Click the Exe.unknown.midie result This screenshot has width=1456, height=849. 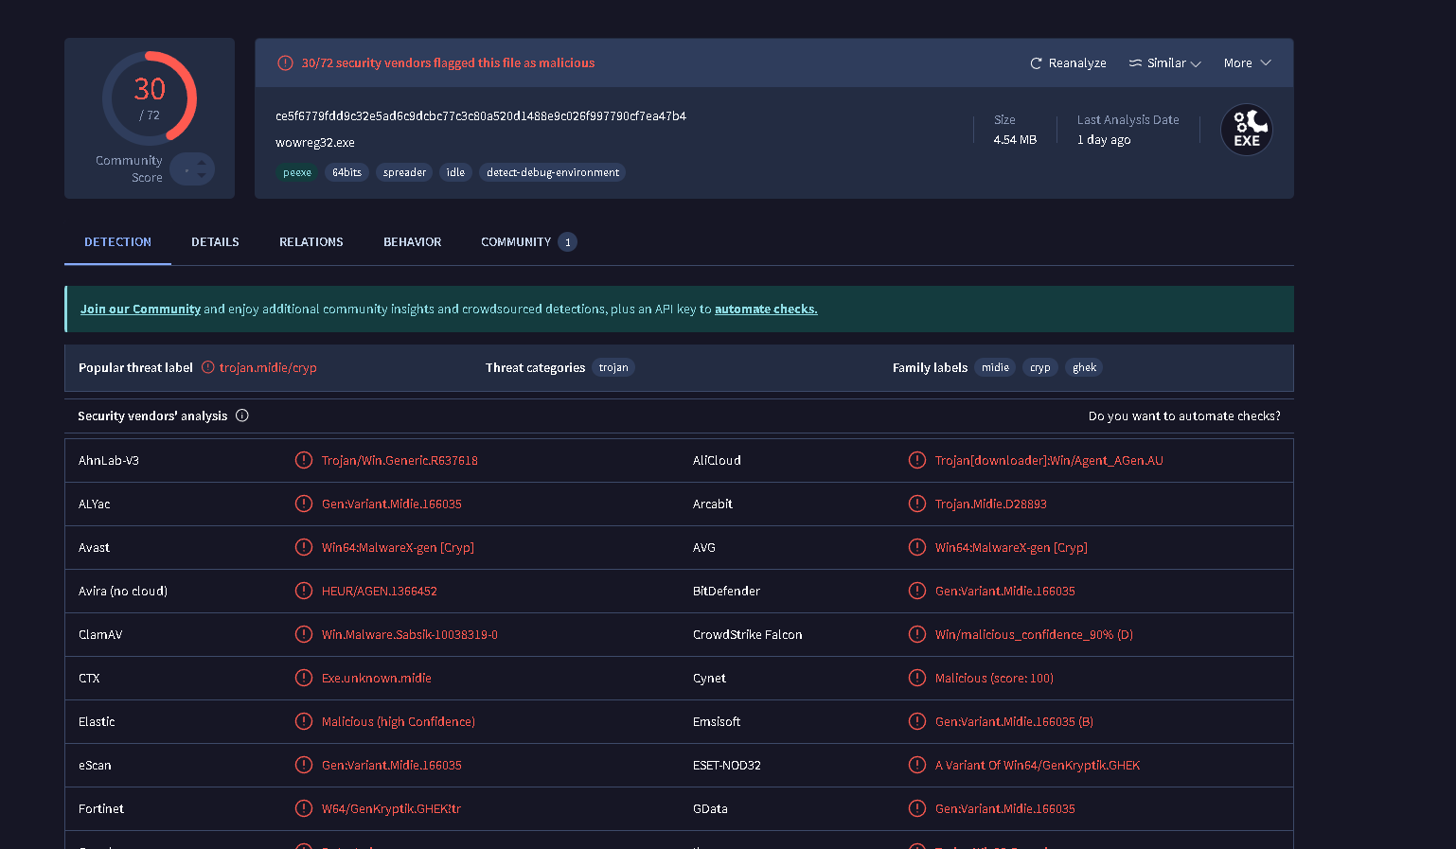[x=377, y=679]
